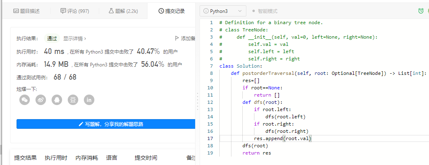Share result via WeChat icon
429x165 pixels.
(x=25, y=100)
